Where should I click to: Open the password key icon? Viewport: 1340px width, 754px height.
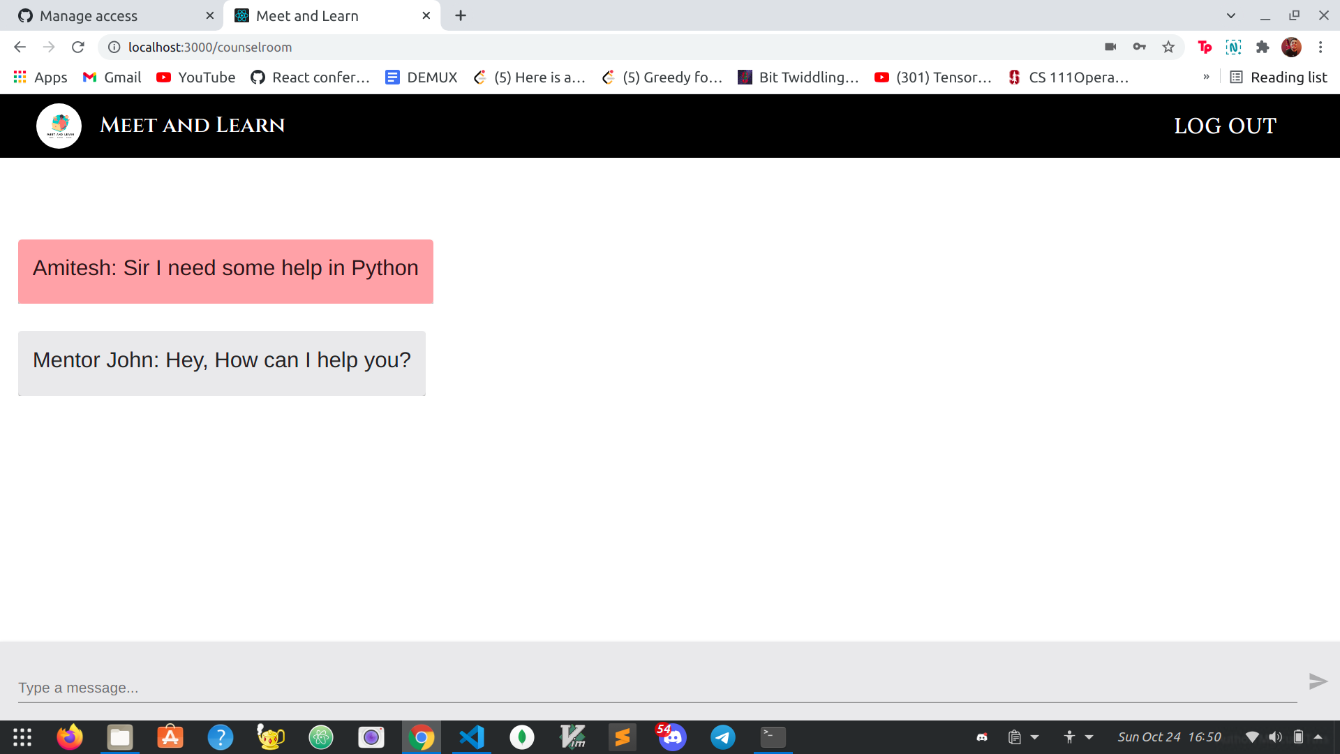click(x=1139, y=47)
